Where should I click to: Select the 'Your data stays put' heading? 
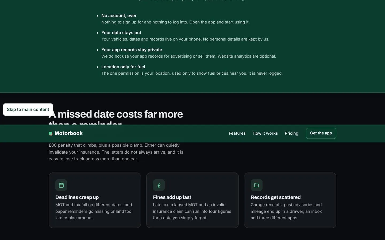click(121, 33)
